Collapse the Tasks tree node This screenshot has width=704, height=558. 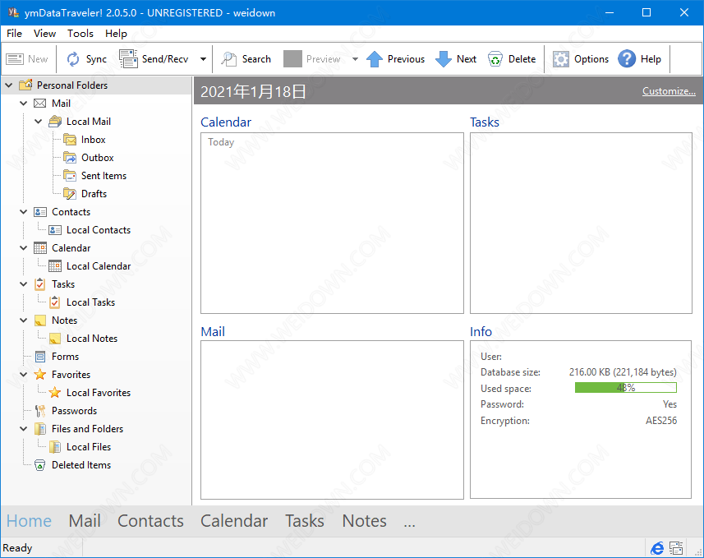click(x=24, y=284)
